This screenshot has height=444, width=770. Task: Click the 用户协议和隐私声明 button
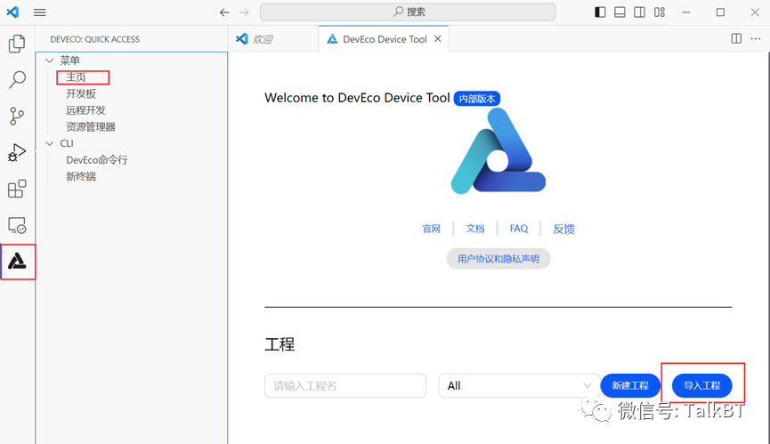coord(498,259)
